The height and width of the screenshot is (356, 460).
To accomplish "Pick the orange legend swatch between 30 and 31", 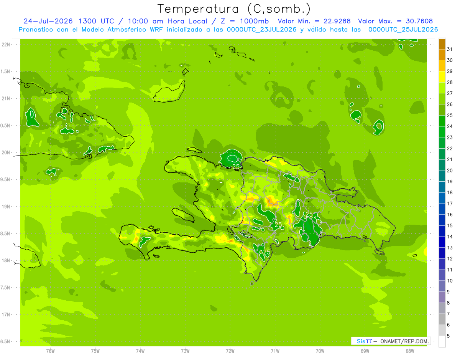I will click(x=442, y=55).
